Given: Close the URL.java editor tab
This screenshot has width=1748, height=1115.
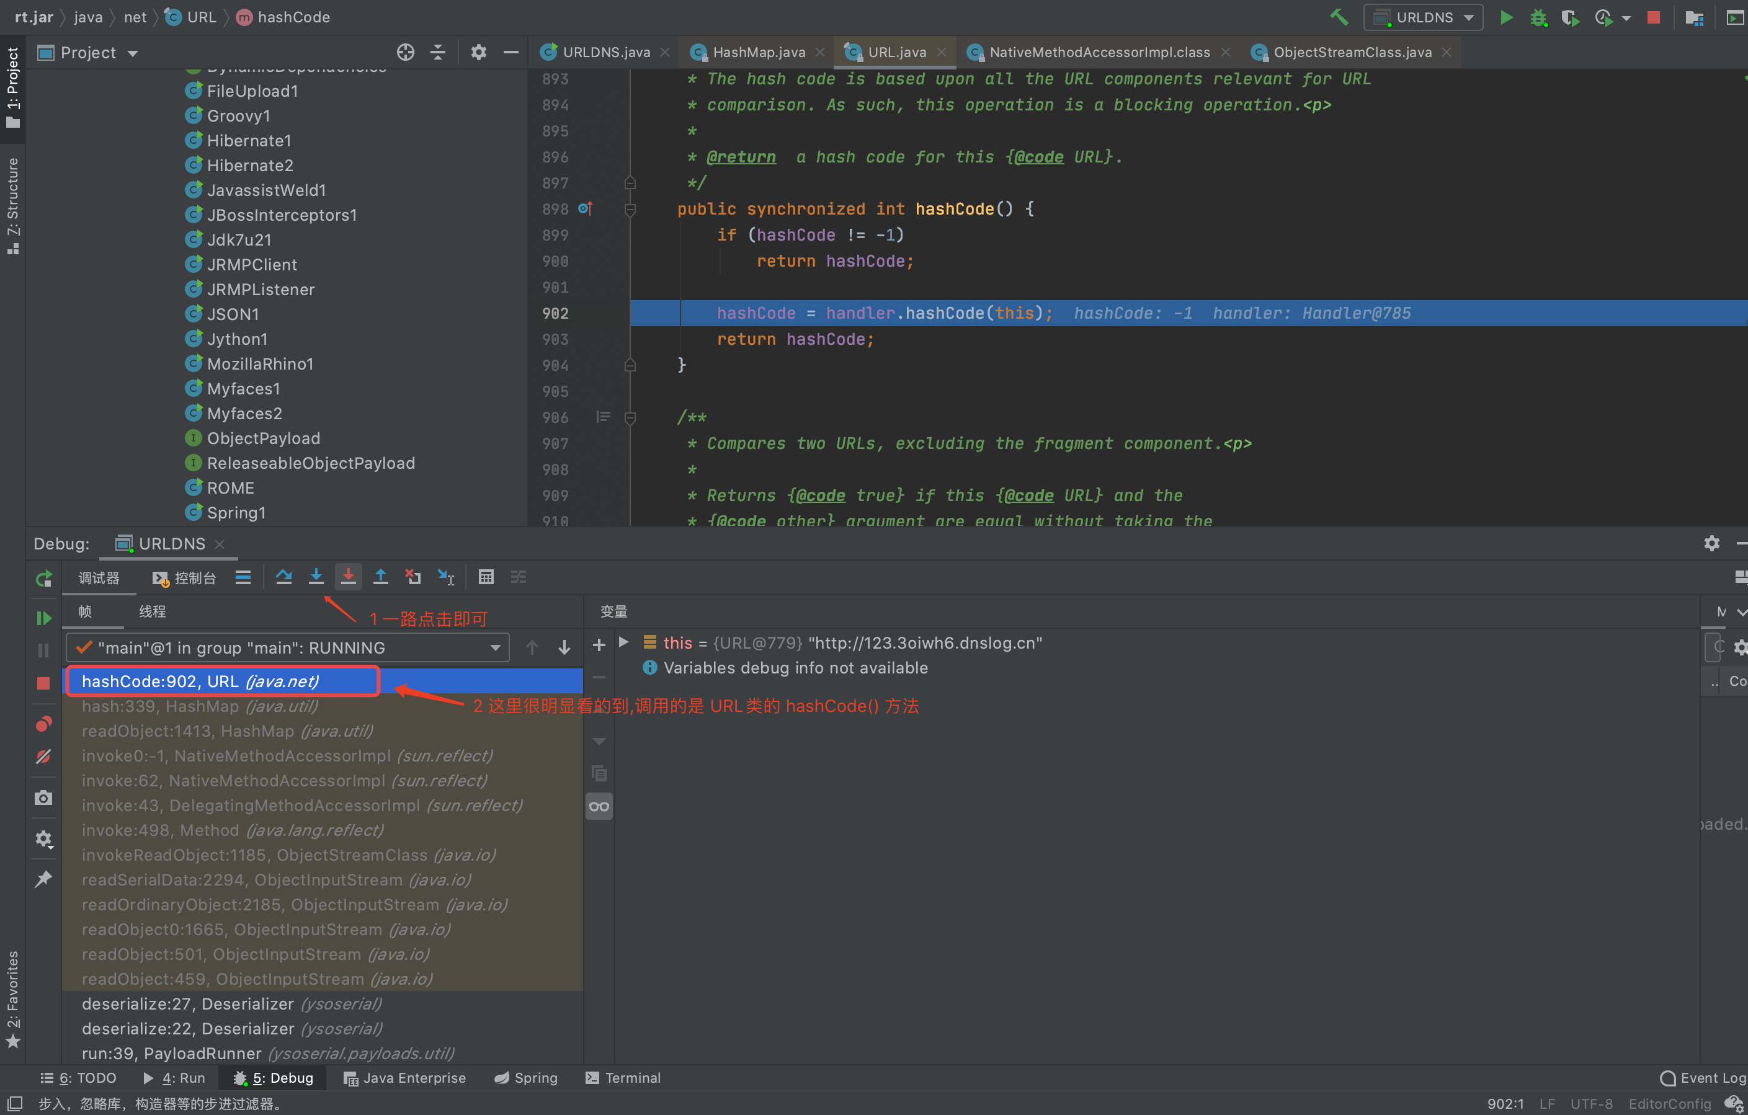Looking at the screenshot, I should 942,52.
